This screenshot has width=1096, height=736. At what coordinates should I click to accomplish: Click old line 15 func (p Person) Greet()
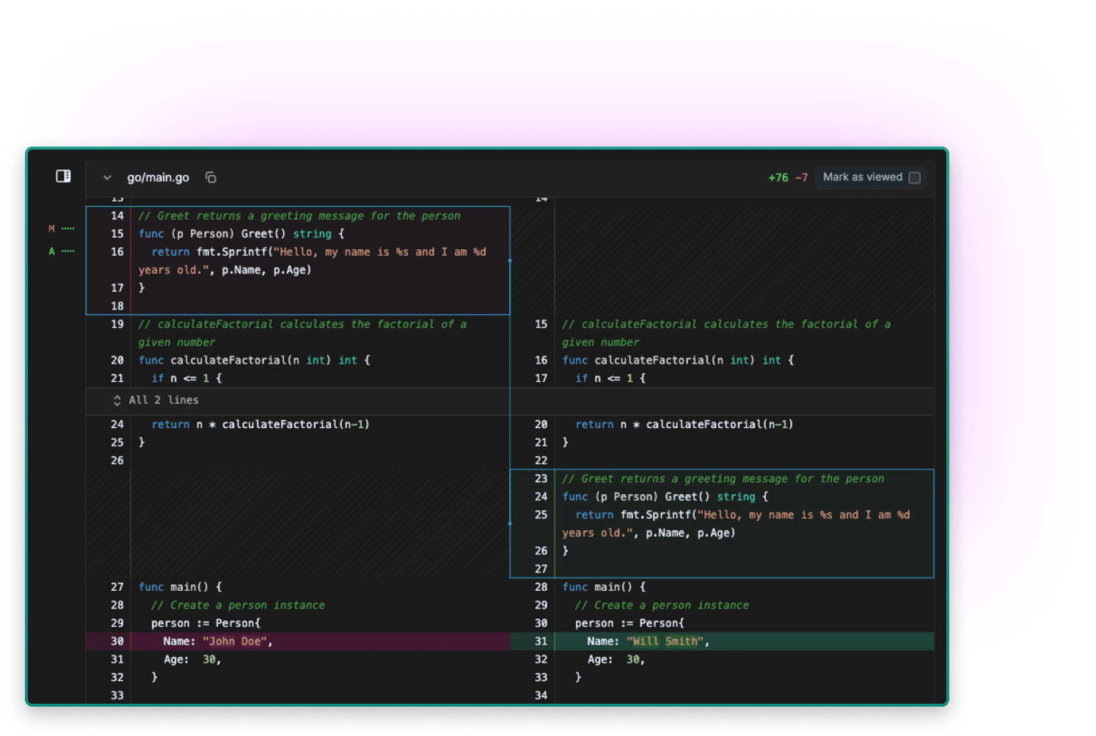pos(241,234)
